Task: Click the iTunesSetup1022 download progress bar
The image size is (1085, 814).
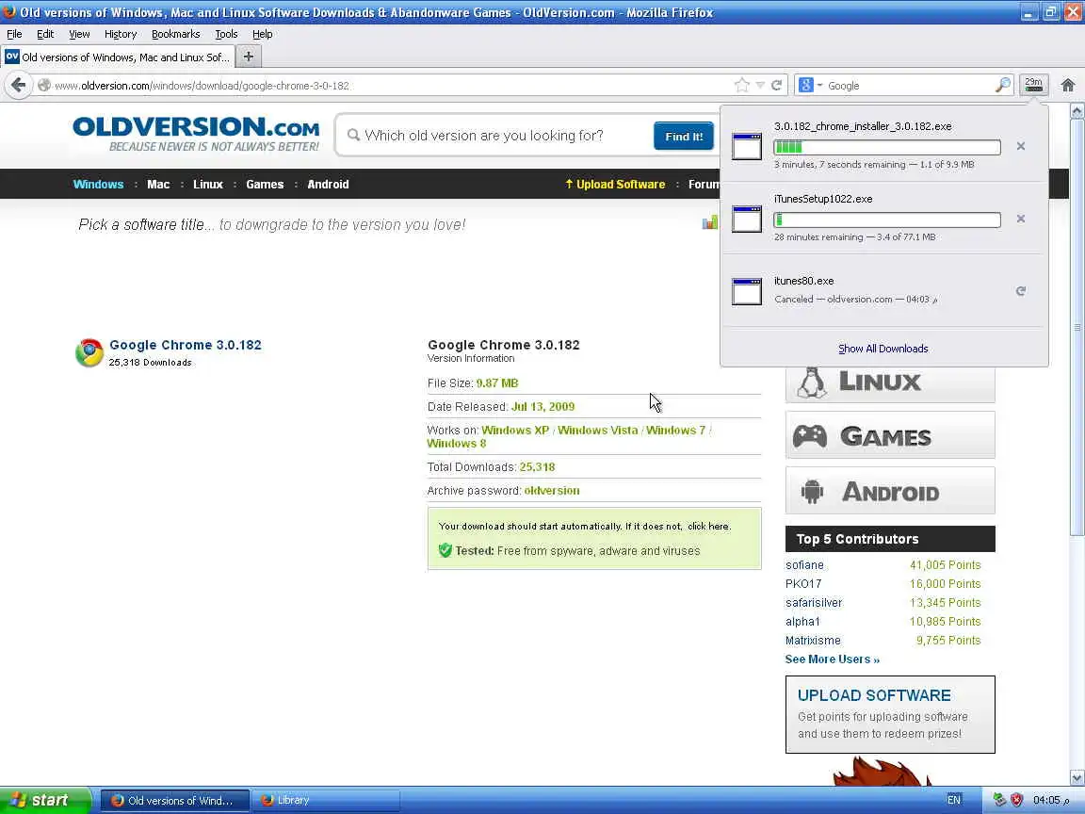Action: (x=887, y=220)
